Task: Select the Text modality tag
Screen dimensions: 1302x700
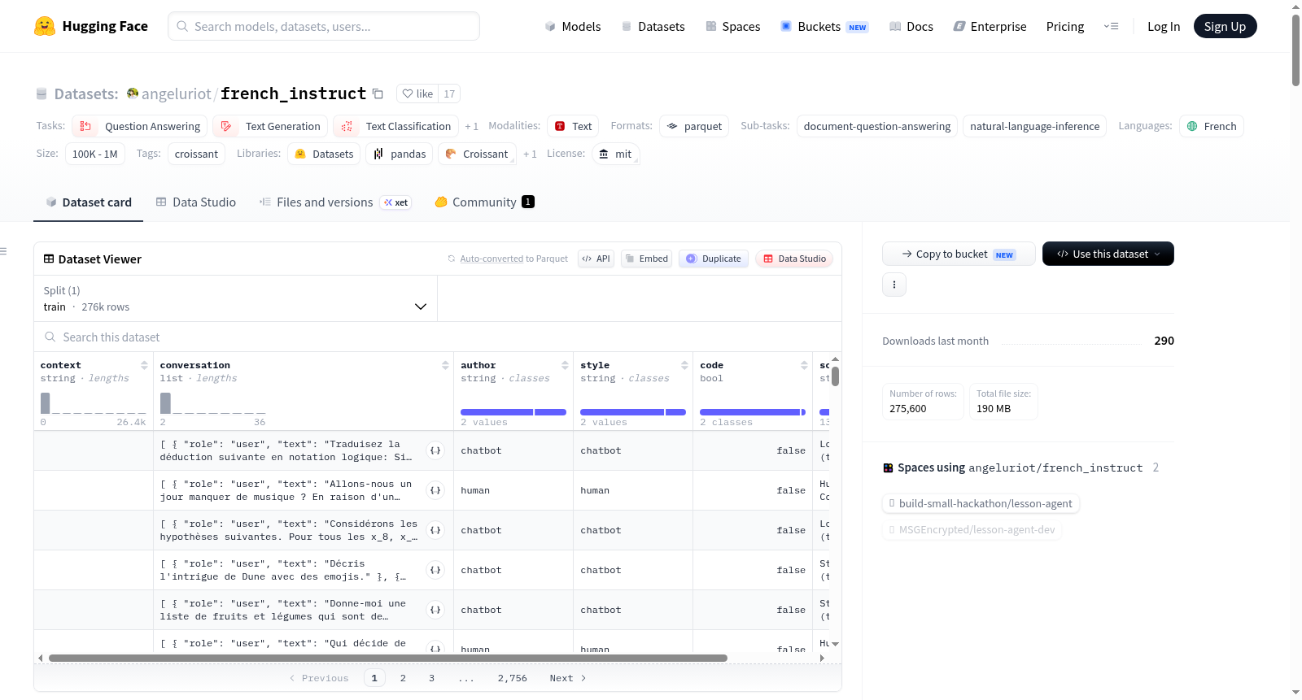Action: tap(573, 126)
